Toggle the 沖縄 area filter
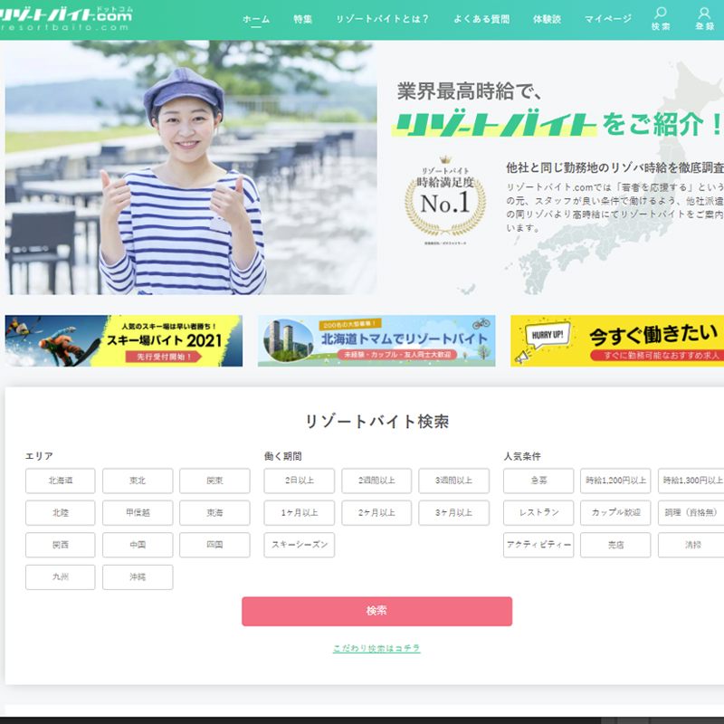 coord(138,577)
